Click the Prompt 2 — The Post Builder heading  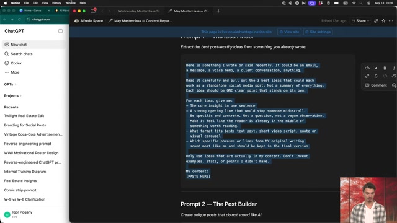click(219, 204)
